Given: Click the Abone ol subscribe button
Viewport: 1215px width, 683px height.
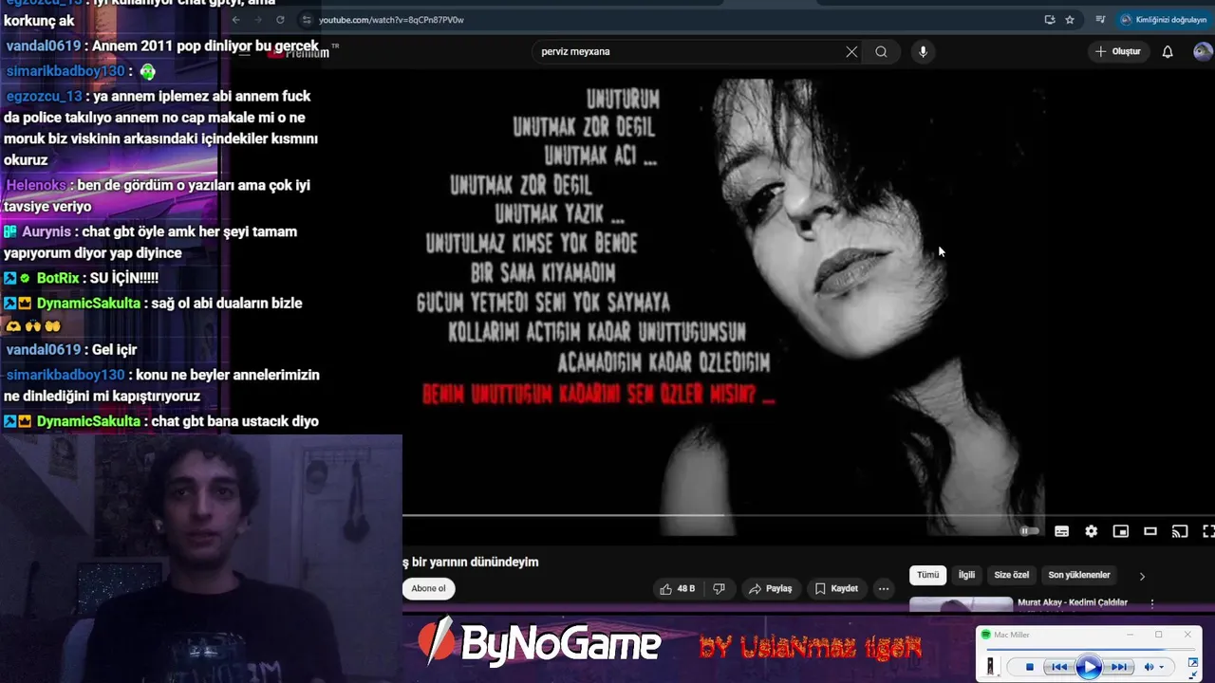Looking at the screenshot, I should click(x=428, y=589).
